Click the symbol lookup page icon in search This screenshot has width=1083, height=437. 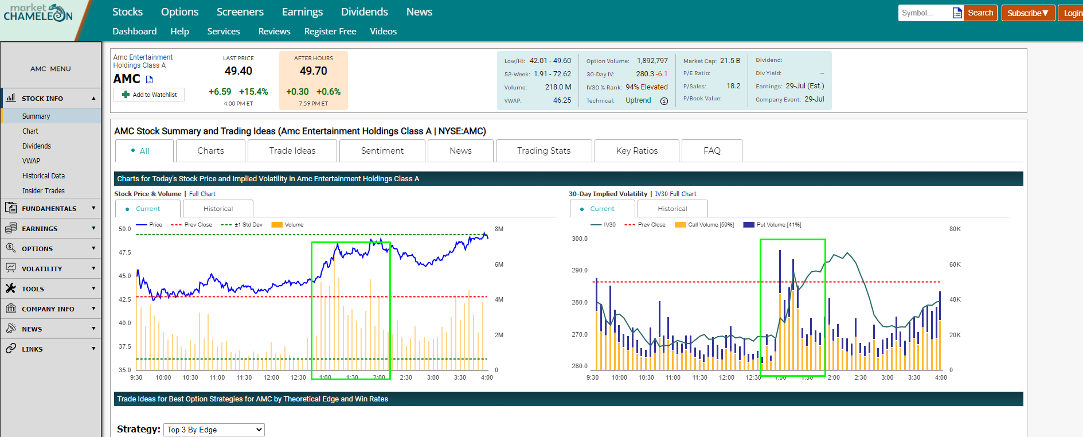957,13
